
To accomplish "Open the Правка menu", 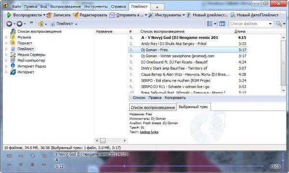I will point(31,7).
